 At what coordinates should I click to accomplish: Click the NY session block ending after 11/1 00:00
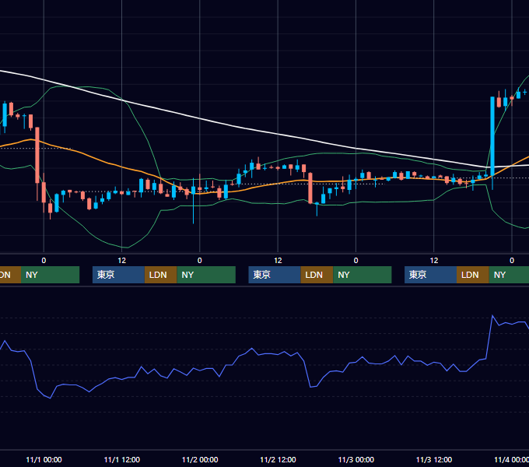(50, 275)
